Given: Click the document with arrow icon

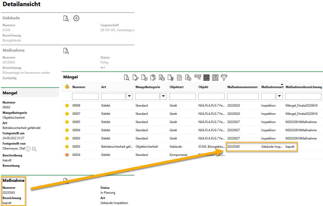Looking at the screenshot, I should pyautogui.click(x=162, y=77).
